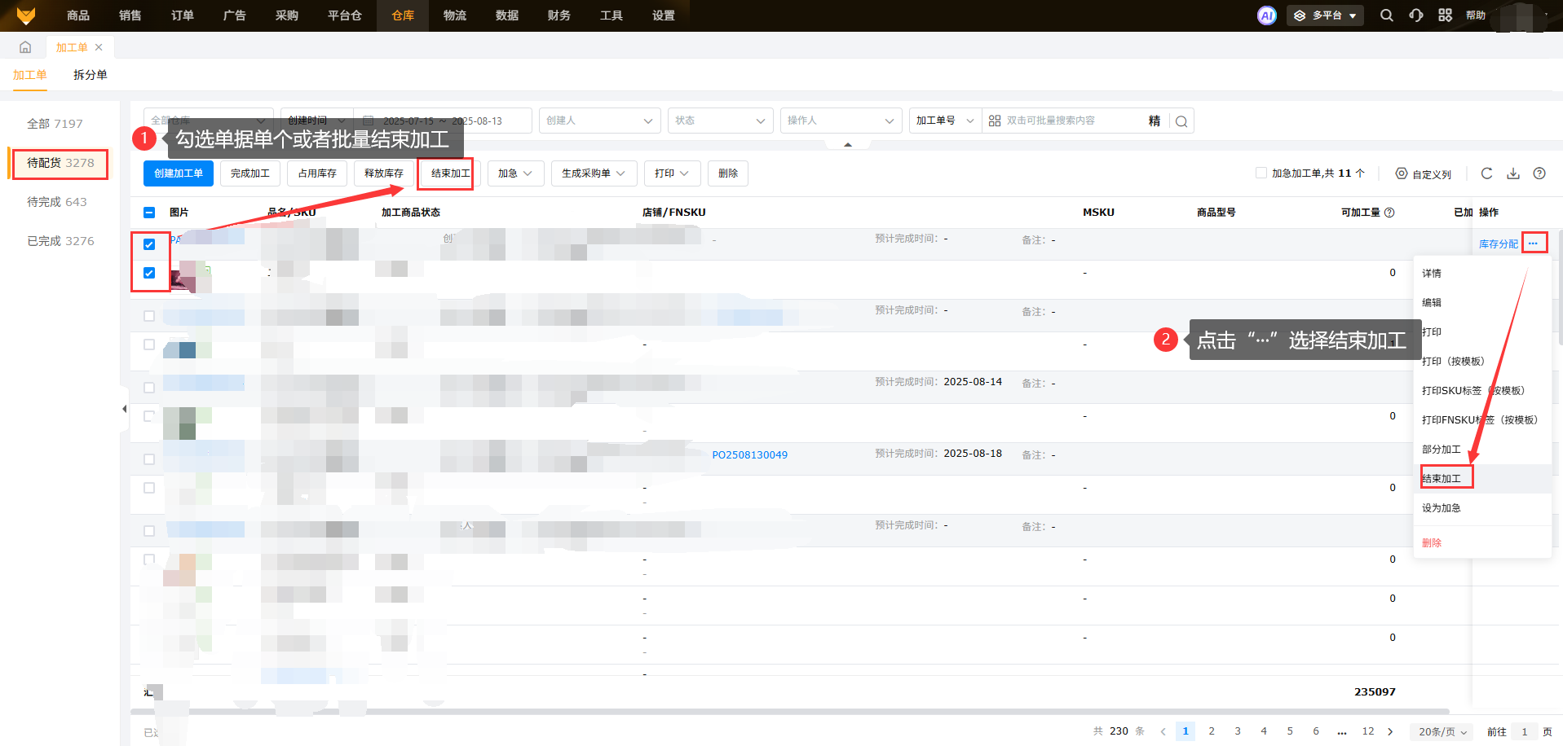The width and height of the screenshot is (1563, 746).
Task: Click the 占用库存 button
Action: [317, 173]
